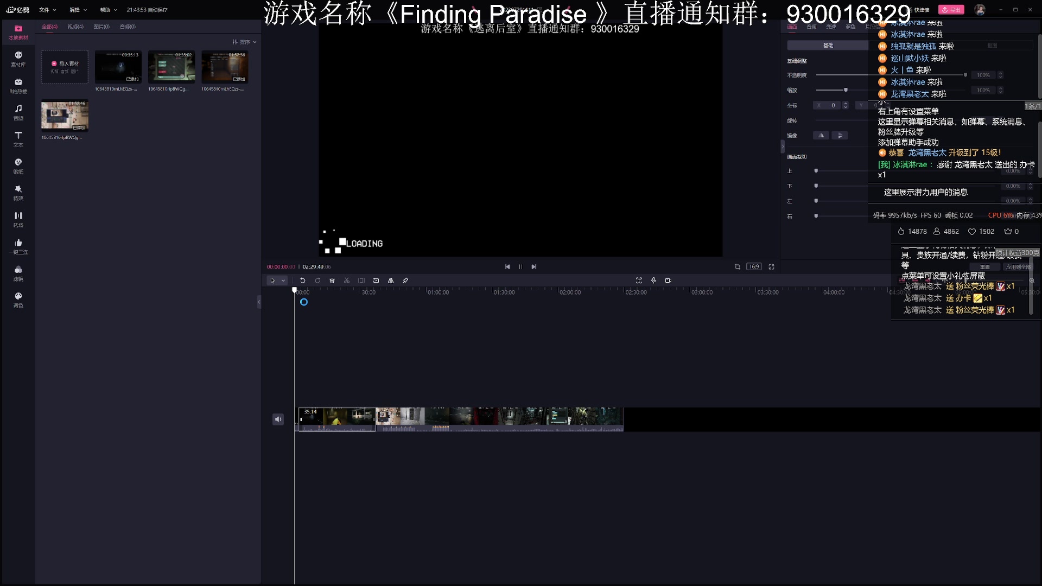Click the 快捷键 shortcuts button
Viewport: 1042px width, 586px height.
click(918, 10)
